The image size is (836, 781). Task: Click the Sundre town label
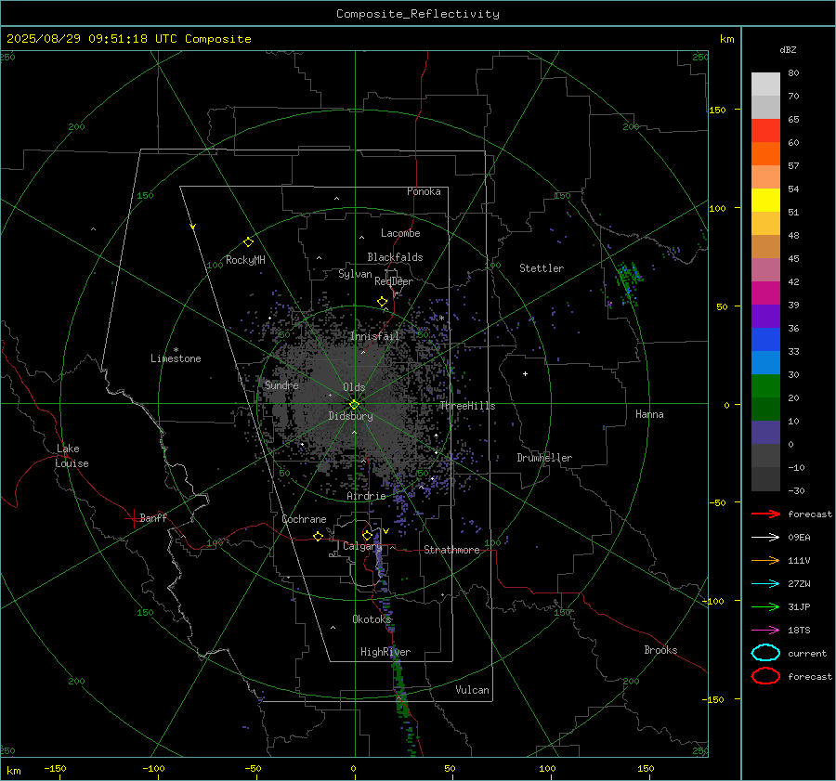point(281,384)
